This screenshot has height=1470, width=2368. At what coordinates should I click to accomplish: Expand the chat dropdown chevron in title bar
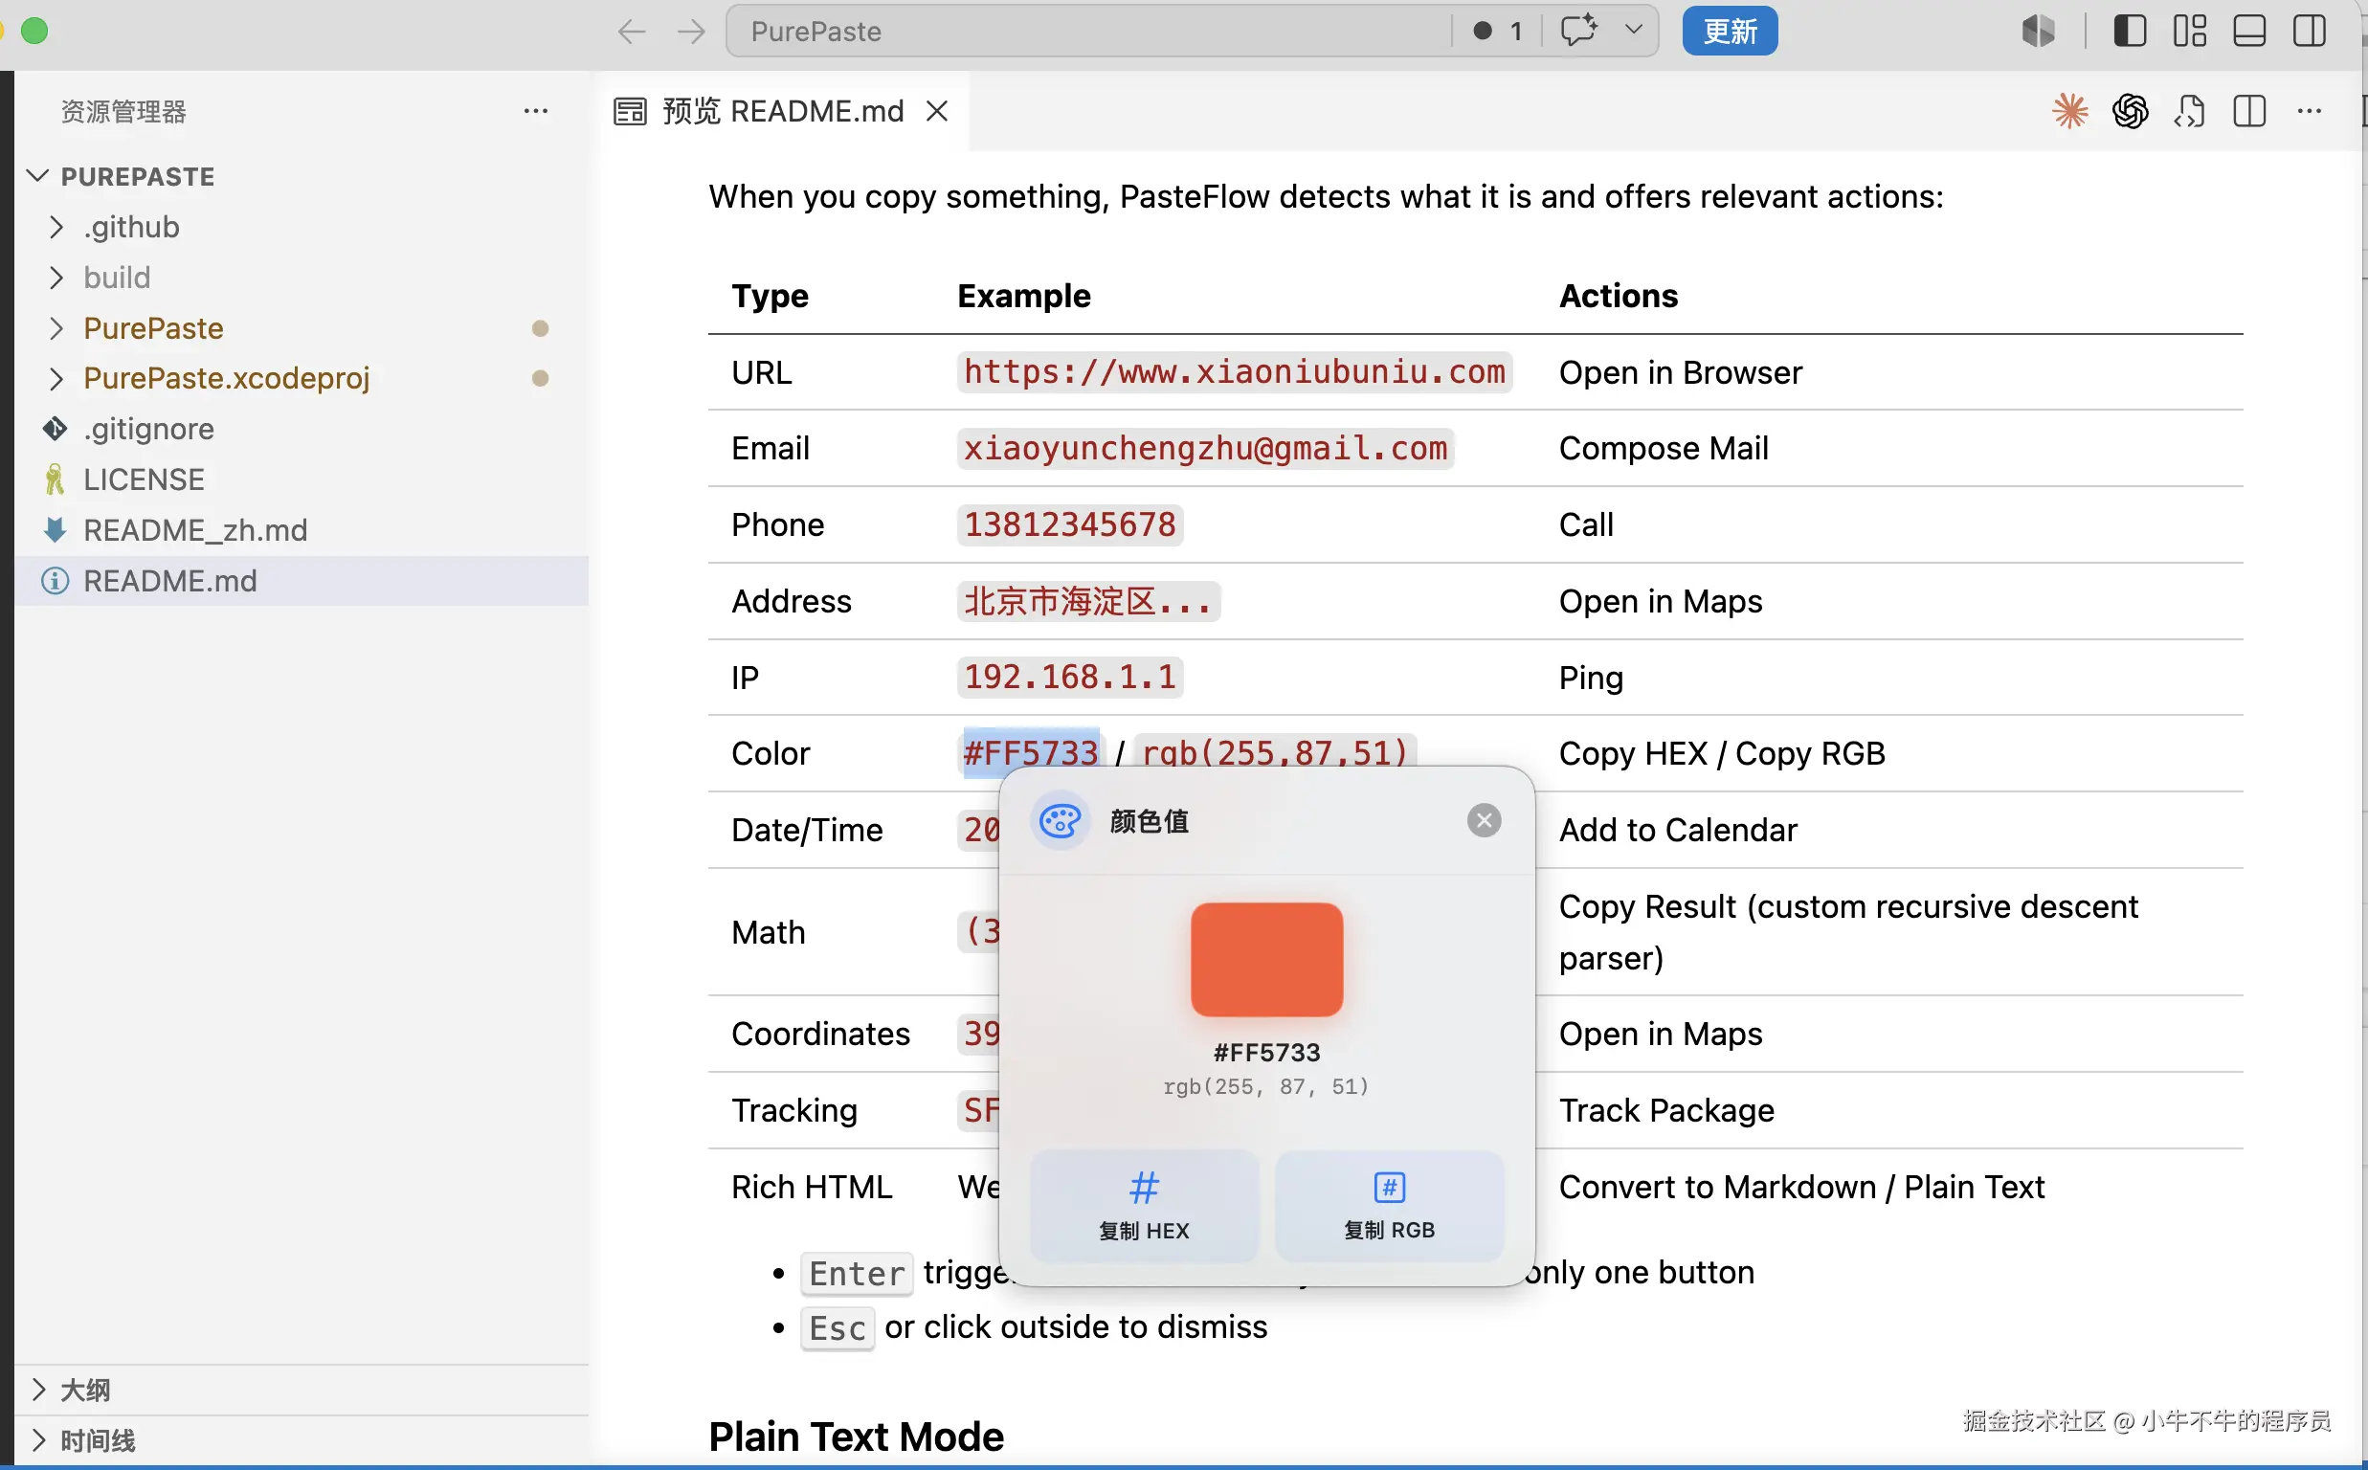(1633, 29)
